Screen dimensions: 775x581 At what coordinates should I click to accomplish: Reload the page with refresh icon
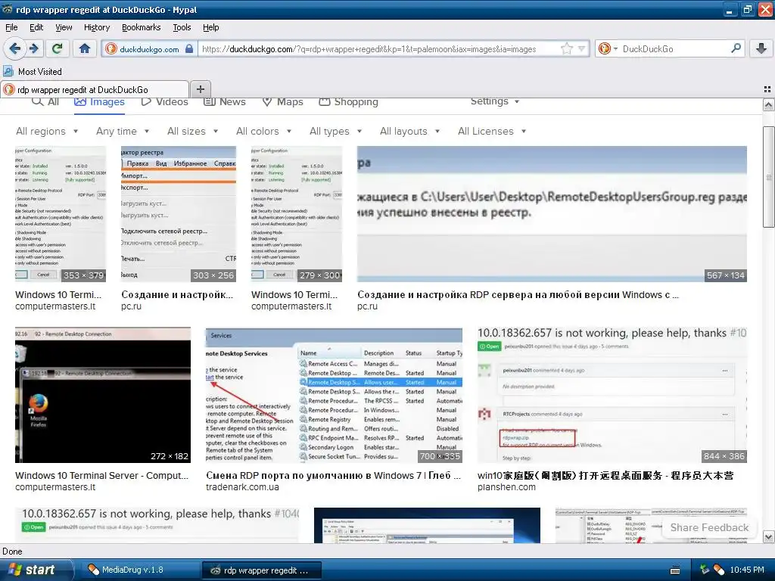[57, 48]
